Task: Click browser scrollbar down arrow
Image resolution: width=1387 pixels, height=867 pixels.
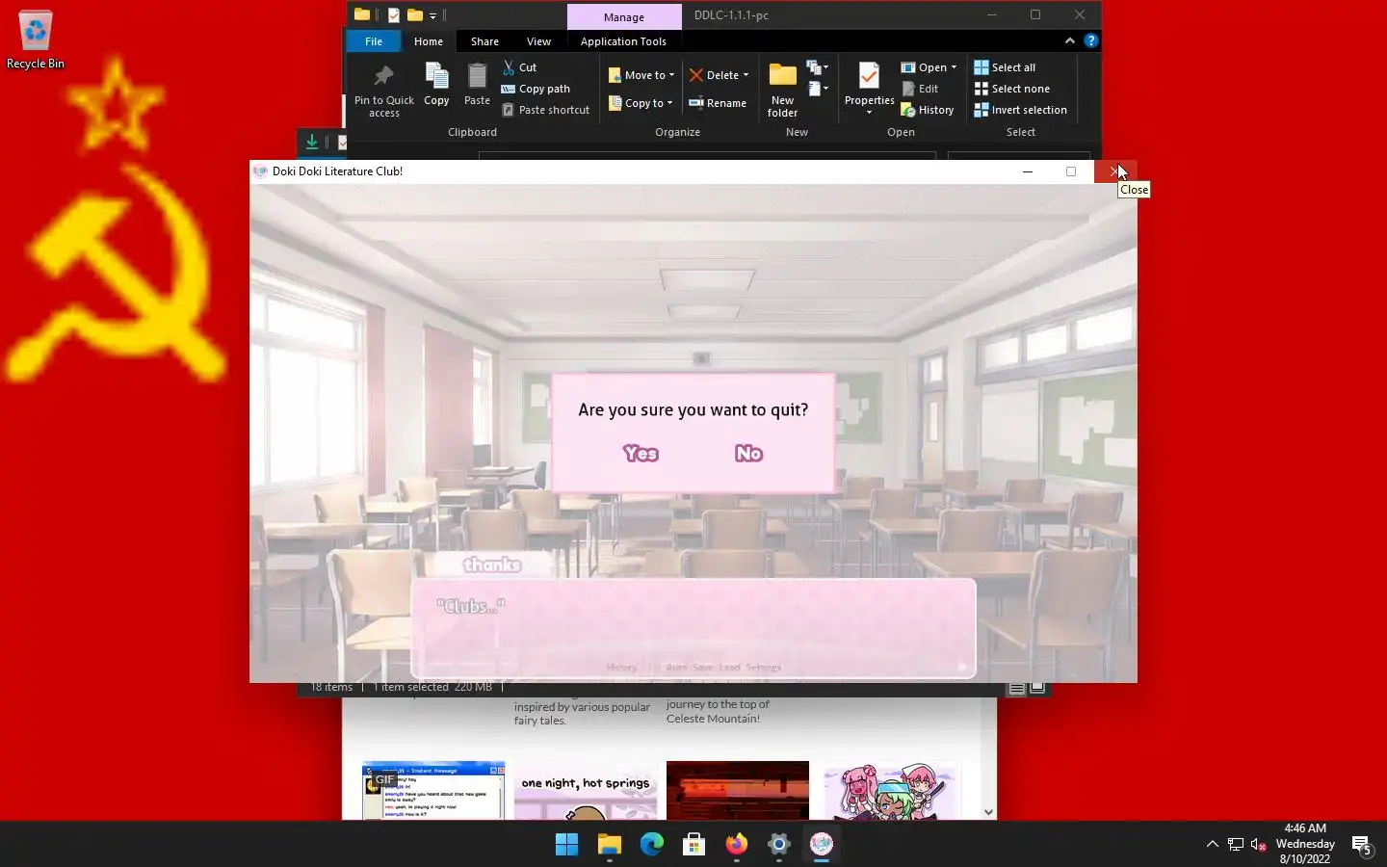Action: coord(988,812)
